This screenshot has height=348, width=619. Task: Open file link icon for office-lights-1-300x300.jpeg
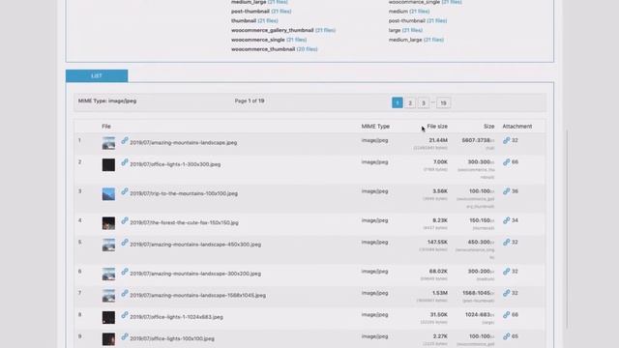click(x=125, y=162)
